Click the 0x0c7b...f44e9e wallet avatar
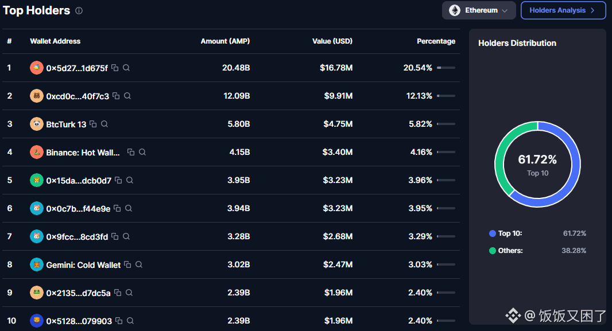Viewport: 612px width, 331px height. pyautogui.click(x=37, y=208)
